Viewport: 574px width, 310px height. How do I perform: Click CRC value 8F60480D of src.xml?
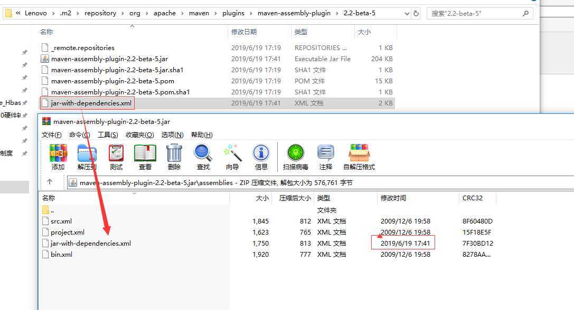(x=477, y=221)
